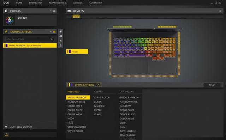Select Static Color custom effect

(102, 98)
